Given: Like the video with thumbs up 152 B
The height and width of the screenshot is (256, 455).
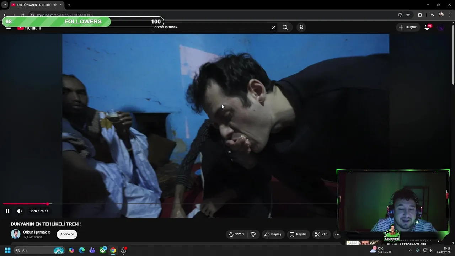Looking at the screenshot, I should pos(236,234).
